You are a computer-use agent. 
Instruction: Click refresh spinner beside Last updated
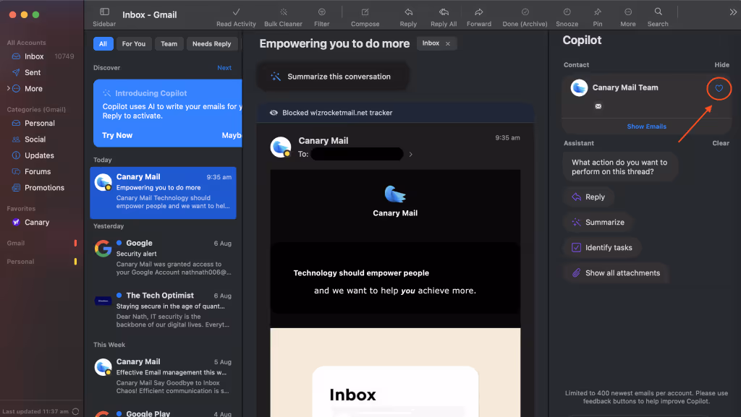75,411
